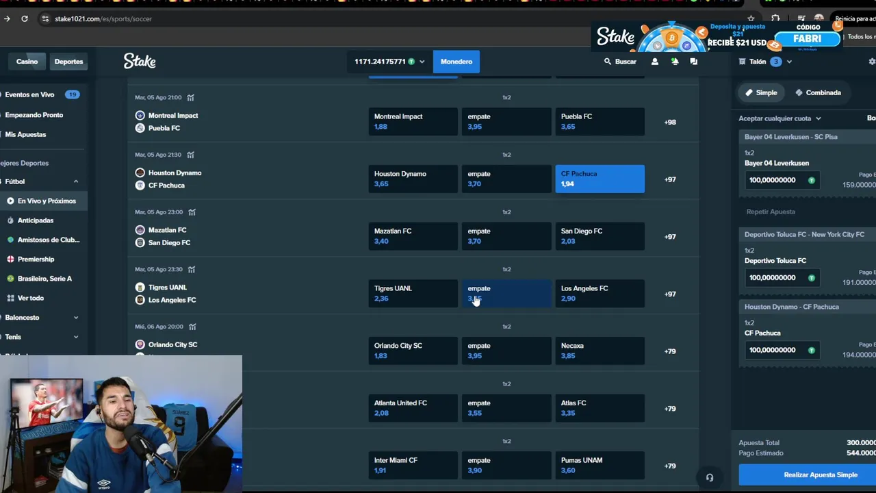Click the Los Angeles FC team crest
Screen dimensions: 876x493
140,300
